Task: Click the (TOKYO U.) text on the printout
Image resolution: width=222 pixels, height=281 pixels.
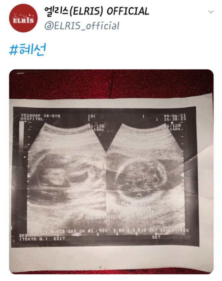Action: (34, 239)
